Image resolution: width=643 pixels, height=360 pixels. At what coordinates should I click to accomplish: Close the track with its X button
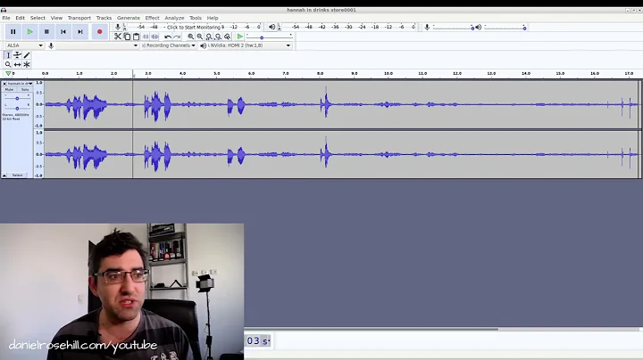[4, 84]
